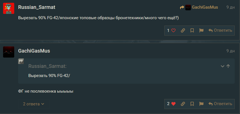Flag Russian_Sarmat's post

pyautogui.click(x=201, y=31)
